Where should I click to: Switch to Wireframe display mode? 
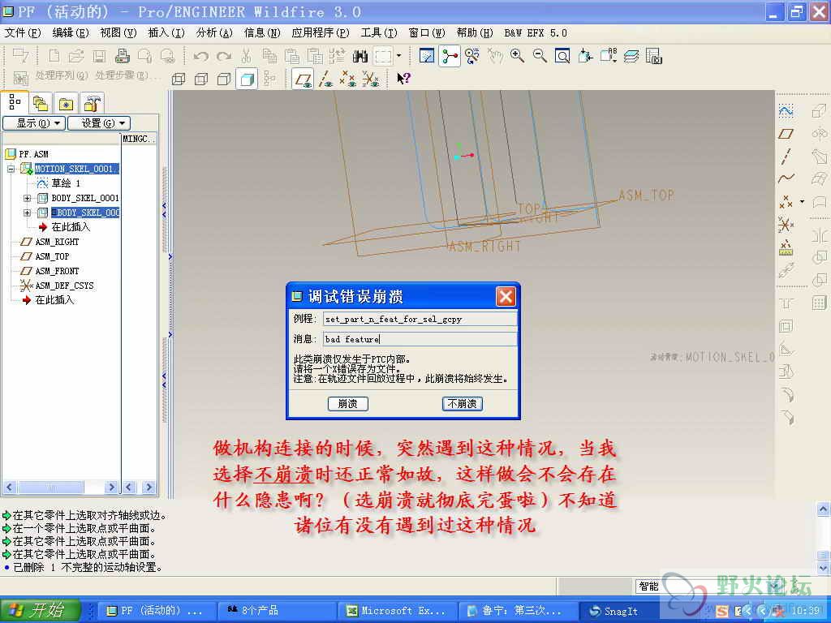179,79
